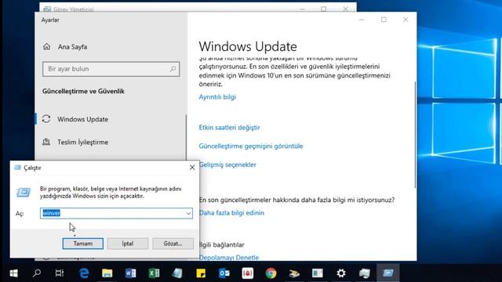Click Tamam in the Run dialog
The width and height of the screenshot is (502, 282).
pos(83,244)
